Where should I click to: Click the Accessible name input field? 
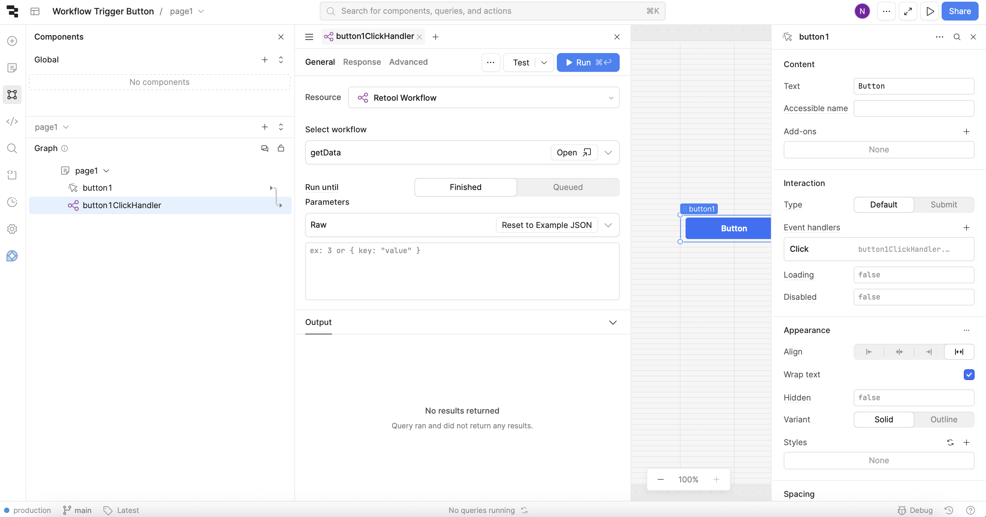[x=913, y=108]
